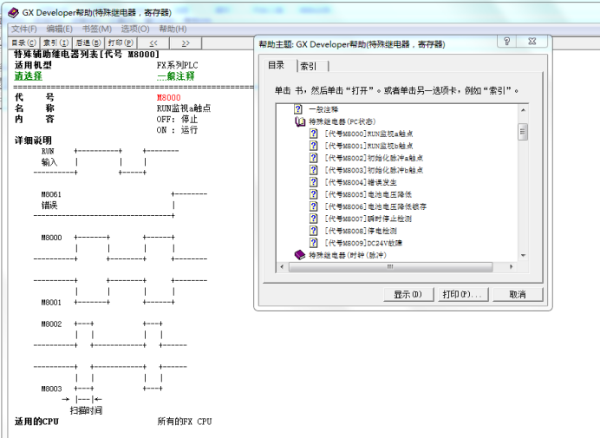
Task: Click the open book icon for 特殊继电器(PC状态)
Action: click(300, 121)
